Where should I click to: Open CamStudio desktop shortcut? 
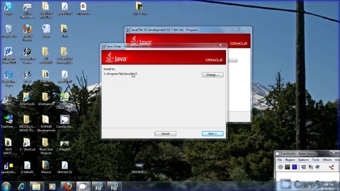[65, 121]
